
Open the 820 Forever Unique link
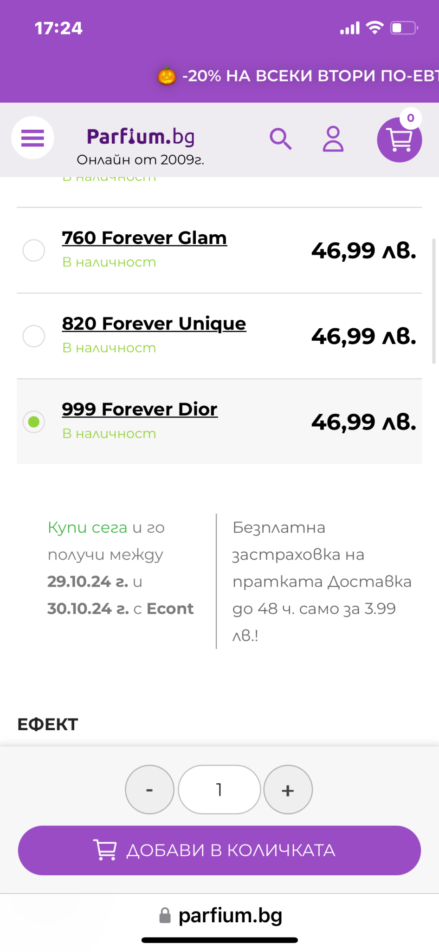click(154, 324)
